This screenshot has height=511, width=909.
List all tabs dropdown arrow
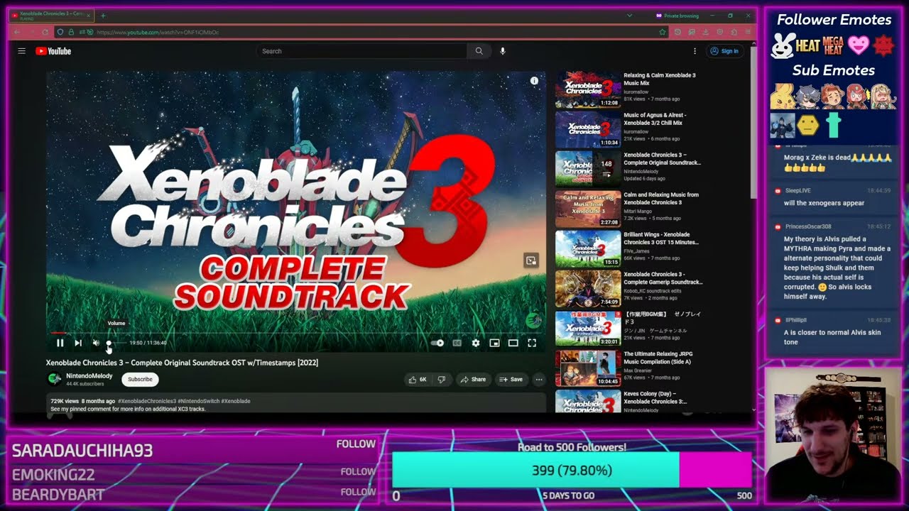629,16
